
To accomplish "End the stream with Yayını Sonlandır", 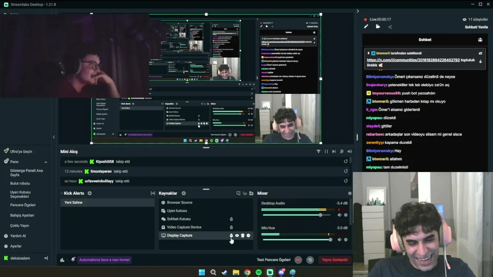I will pos(335,260).
